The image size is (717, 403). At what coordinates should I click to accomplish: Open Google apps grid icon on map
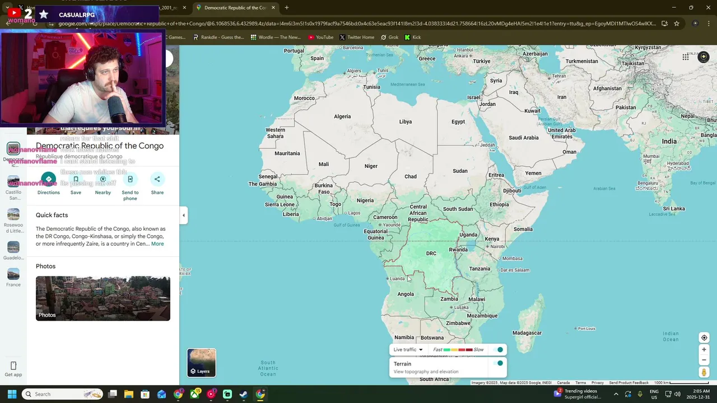click(686, 57)
